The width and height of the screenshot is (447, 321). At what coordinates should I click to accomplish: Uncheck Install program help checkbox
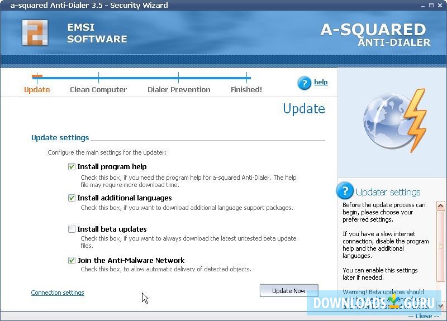(72, 166)
